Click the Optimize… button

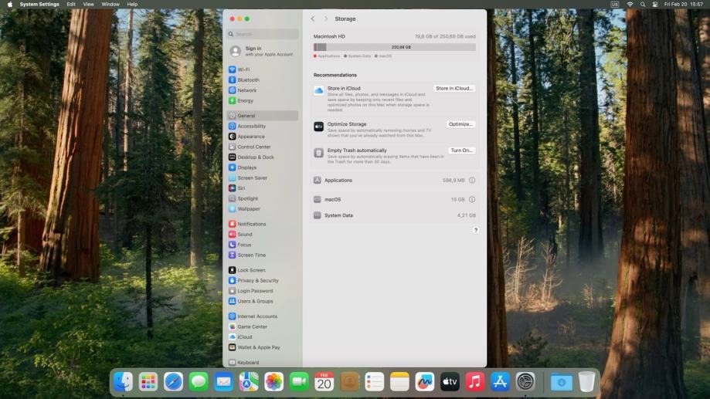point(460,124)
